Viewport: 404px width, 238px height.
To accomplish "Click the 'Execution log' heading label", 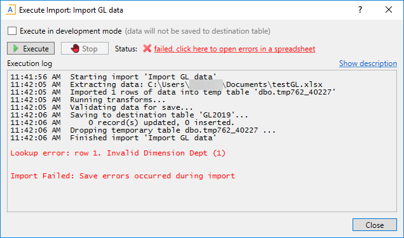I will [30, 63].
